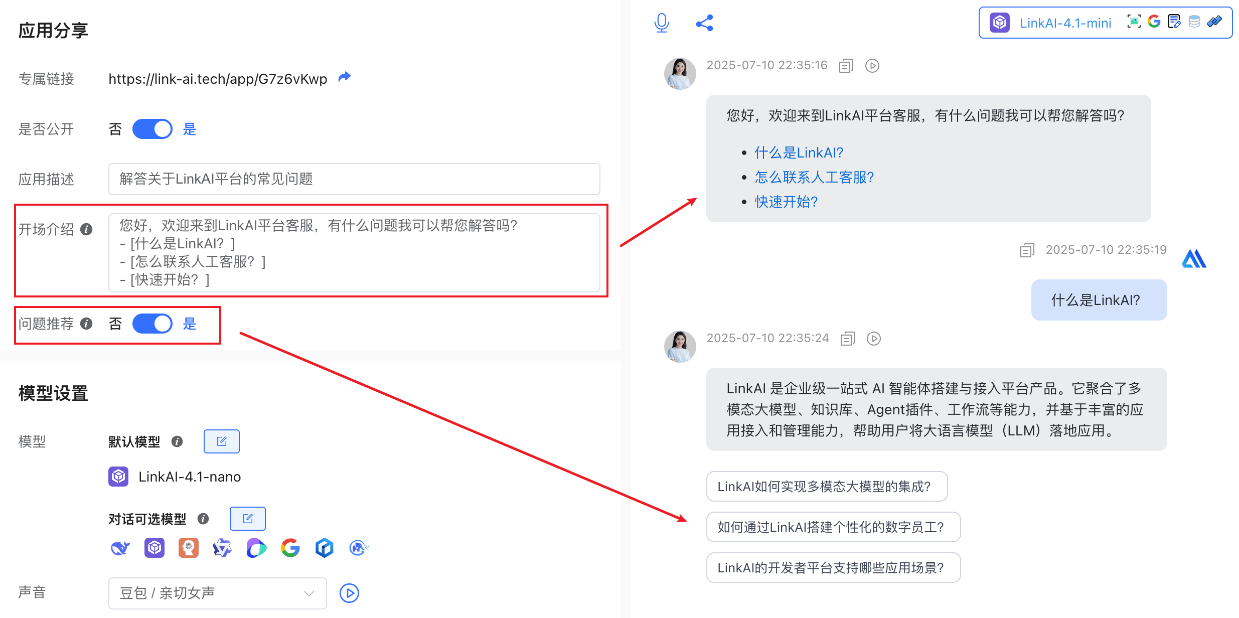Screen dimensions: 1239x618
Task: Play the voice preview button
Action: pyautogui.click(x=349, y=593)
